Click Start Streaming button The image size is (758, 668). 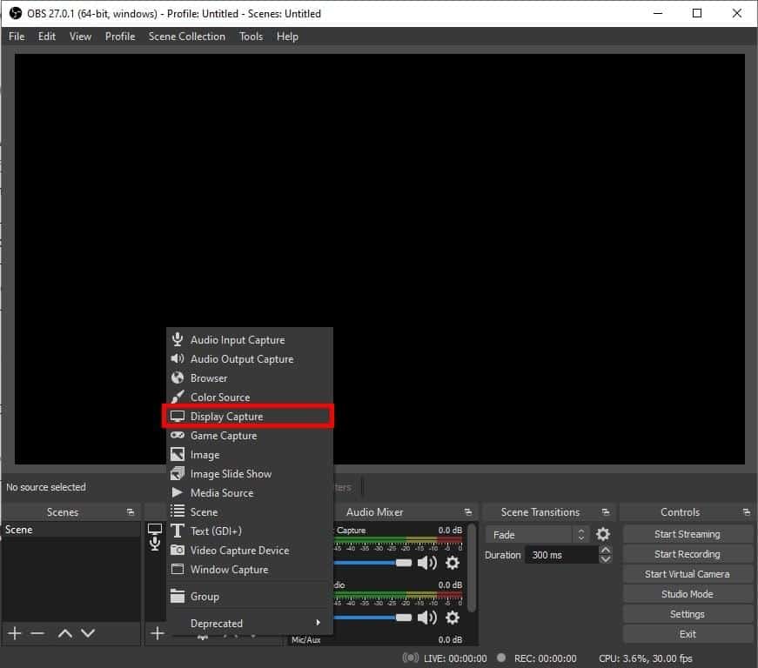point(687,534)
